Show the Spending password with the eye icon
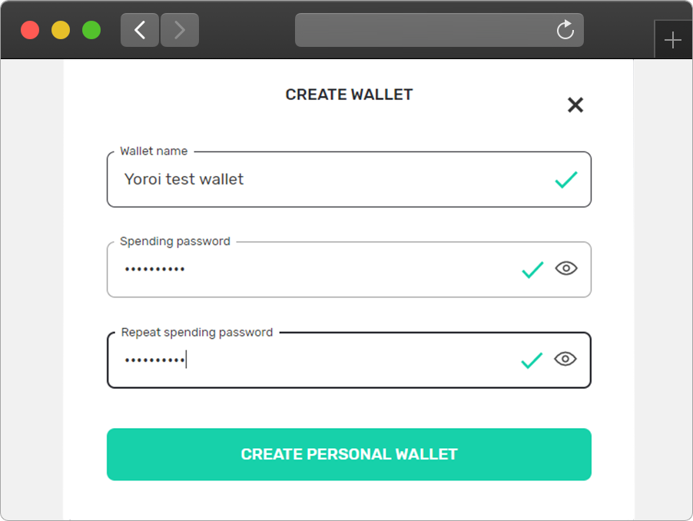693x521 pixels. coord(566,268)
